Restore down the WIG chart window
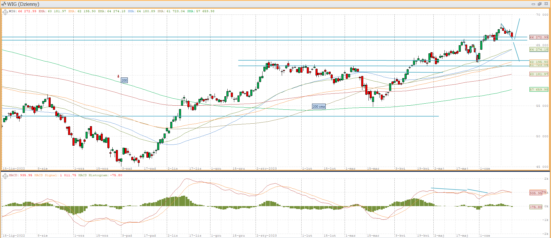 click(x=539, y=4)
